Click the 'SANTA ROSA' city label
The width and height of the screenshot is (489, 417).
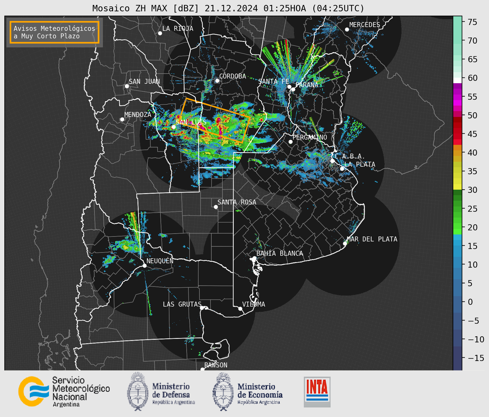click(x=237, y=202)
